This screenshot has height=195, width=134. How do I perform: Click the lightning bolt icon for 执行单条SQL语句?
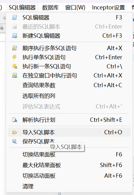(15, 57)
